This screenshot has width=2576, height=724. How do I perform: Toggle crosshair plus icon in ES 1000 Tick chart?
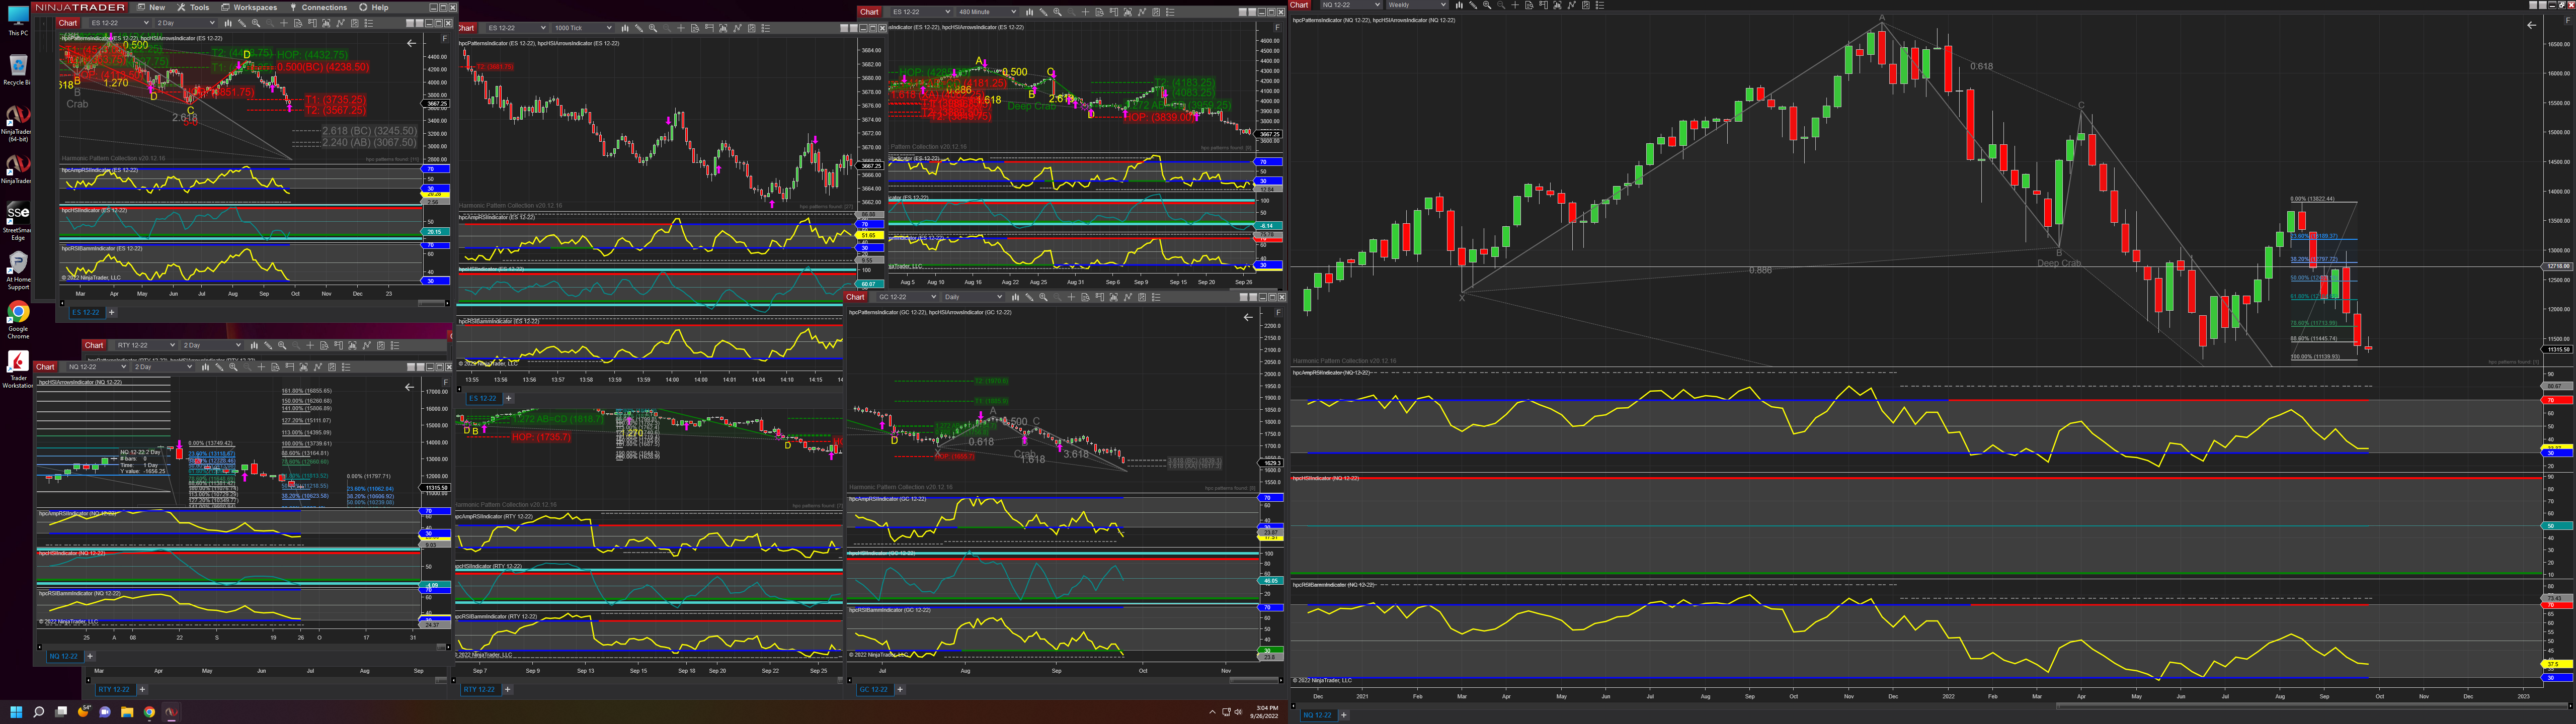(x=681, y=28)
